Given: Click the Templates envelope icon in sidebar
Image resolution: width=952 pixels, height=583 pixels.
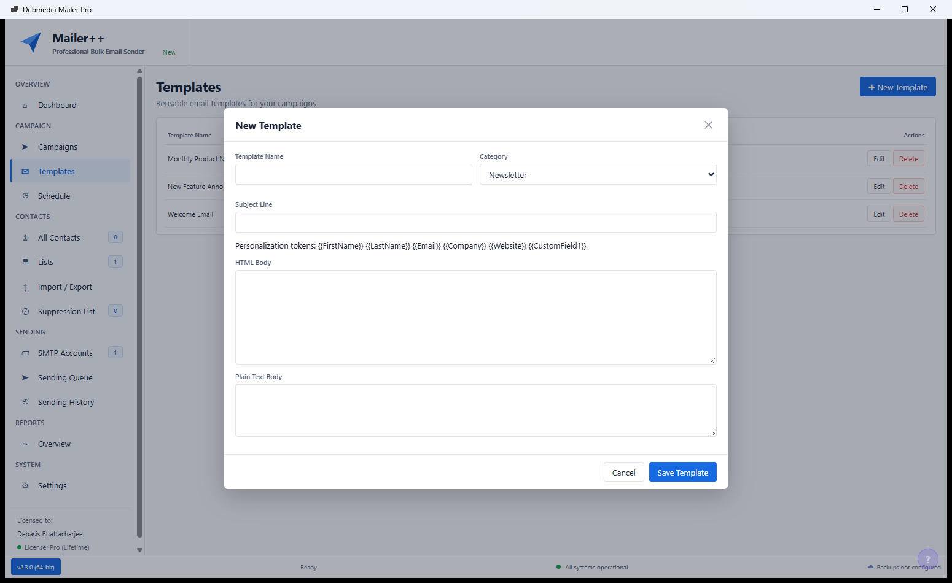Looking at the screenshot, I should pos(25,172).
